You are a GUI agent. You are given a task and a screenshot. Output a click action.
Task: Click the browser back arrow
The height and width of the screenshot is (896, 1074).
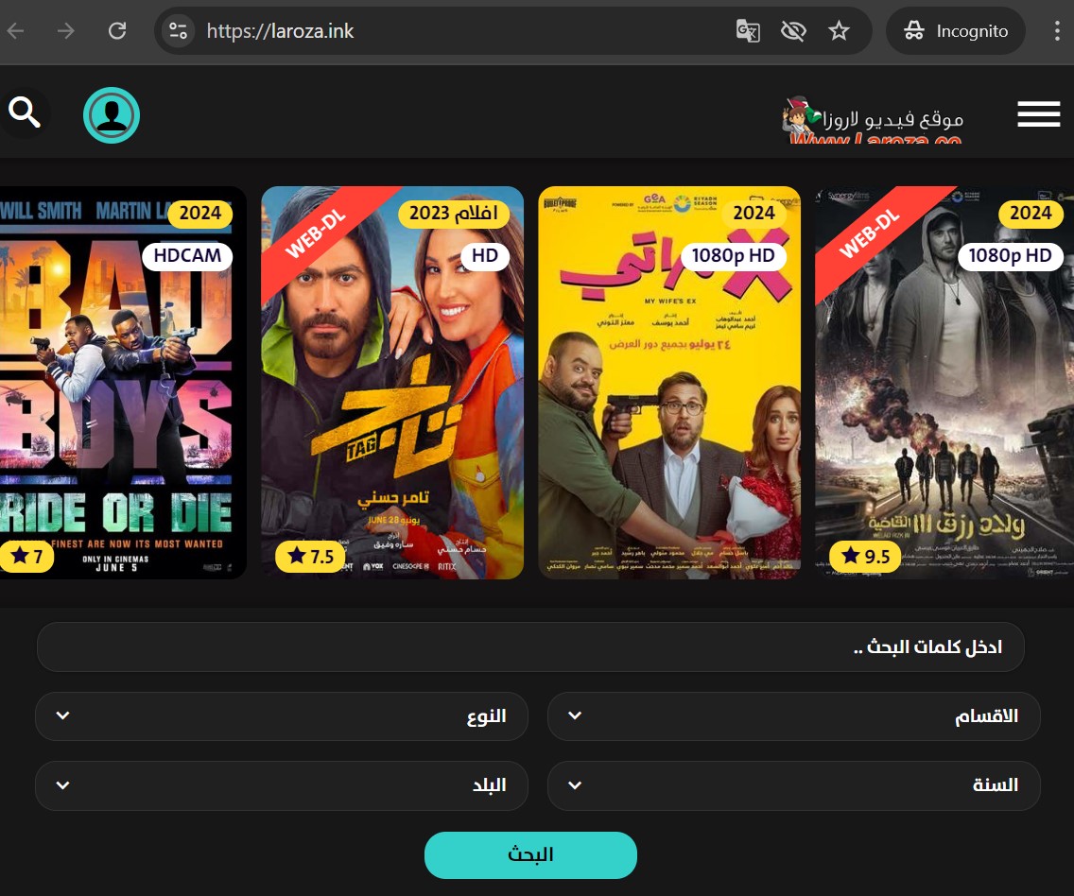point(16,31)
